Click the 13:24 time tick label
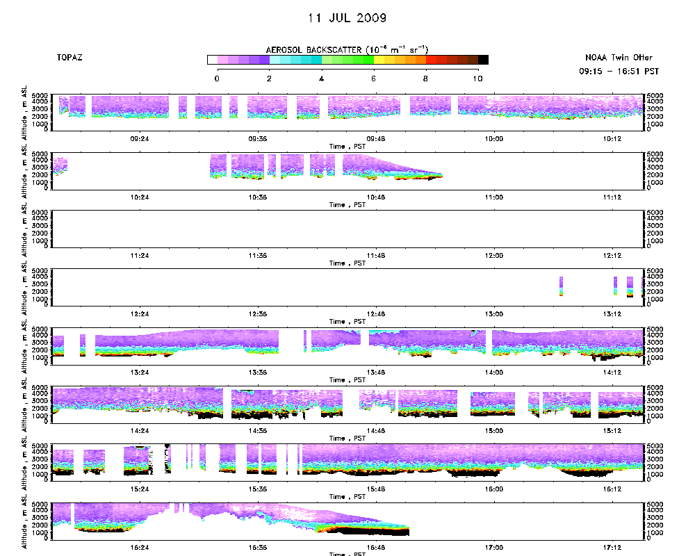This screenshot has height=556, width=695. [140, 373]
